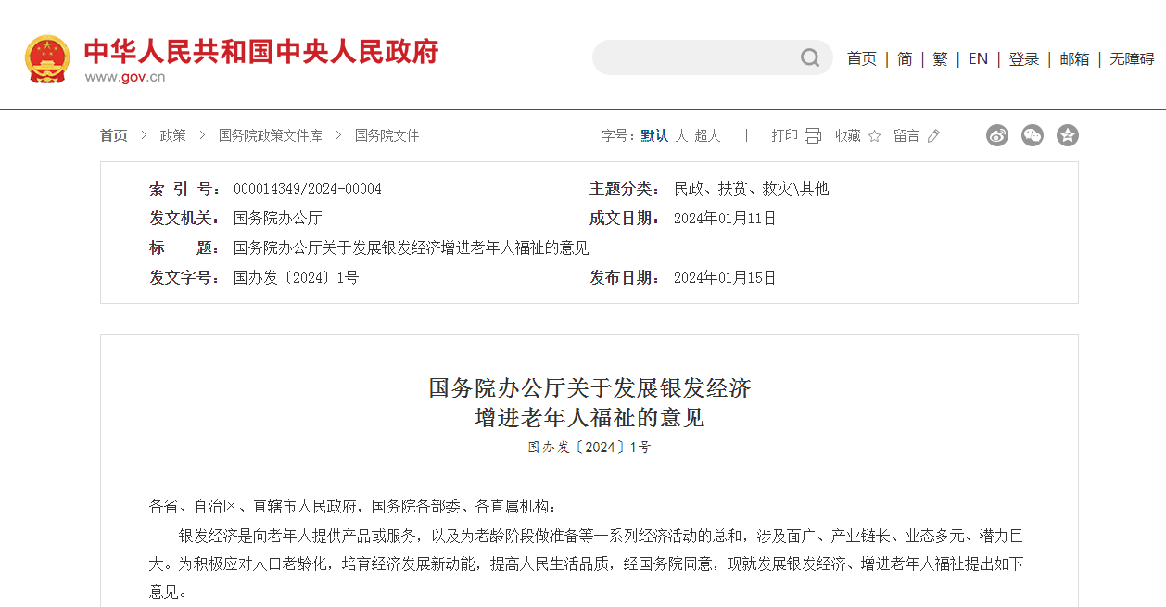Open the 首页 navigation item
The width and height of the screenshot is (1166, 607).
[x=861, y=57]
